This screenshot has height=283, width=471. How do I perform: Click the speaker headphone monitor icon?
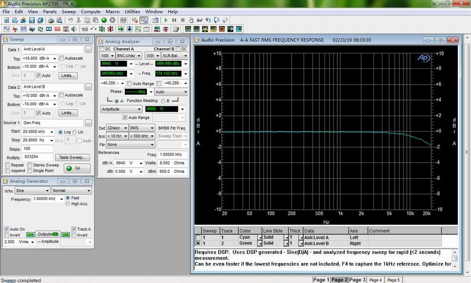[x=74, y=29]
